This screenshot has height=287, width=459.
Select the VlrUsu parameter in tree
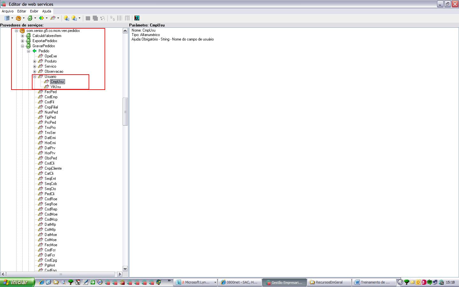[x=55, y=87]
